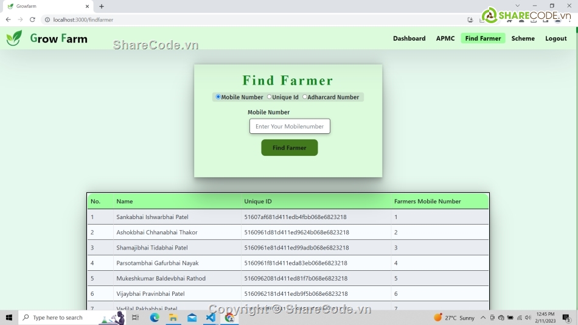Open the Dashboard nav item
578x325 pixels.
click(x=409, y=38)
